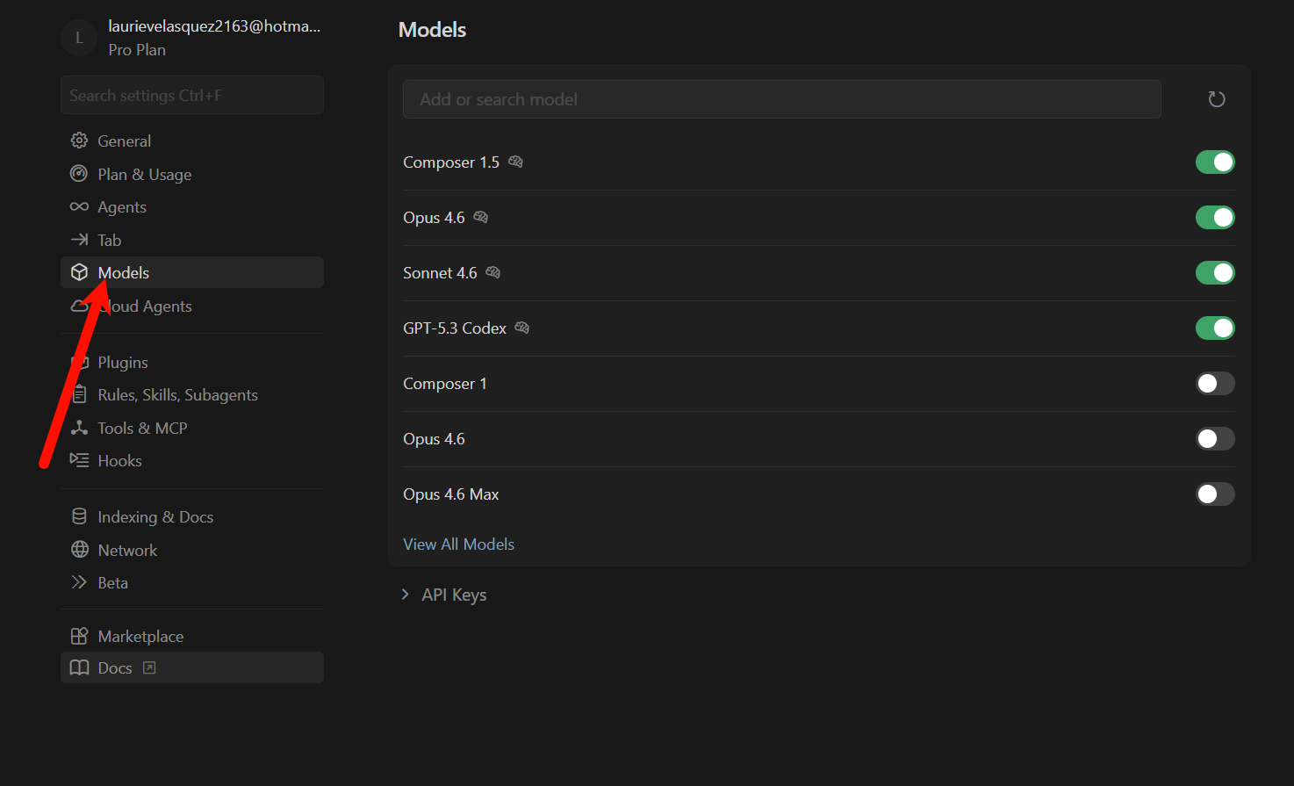The width and height of the screenshot is (1294, 786).
Task: Click the GPT-5.3 Codex model name
Action: coord(455,328)
